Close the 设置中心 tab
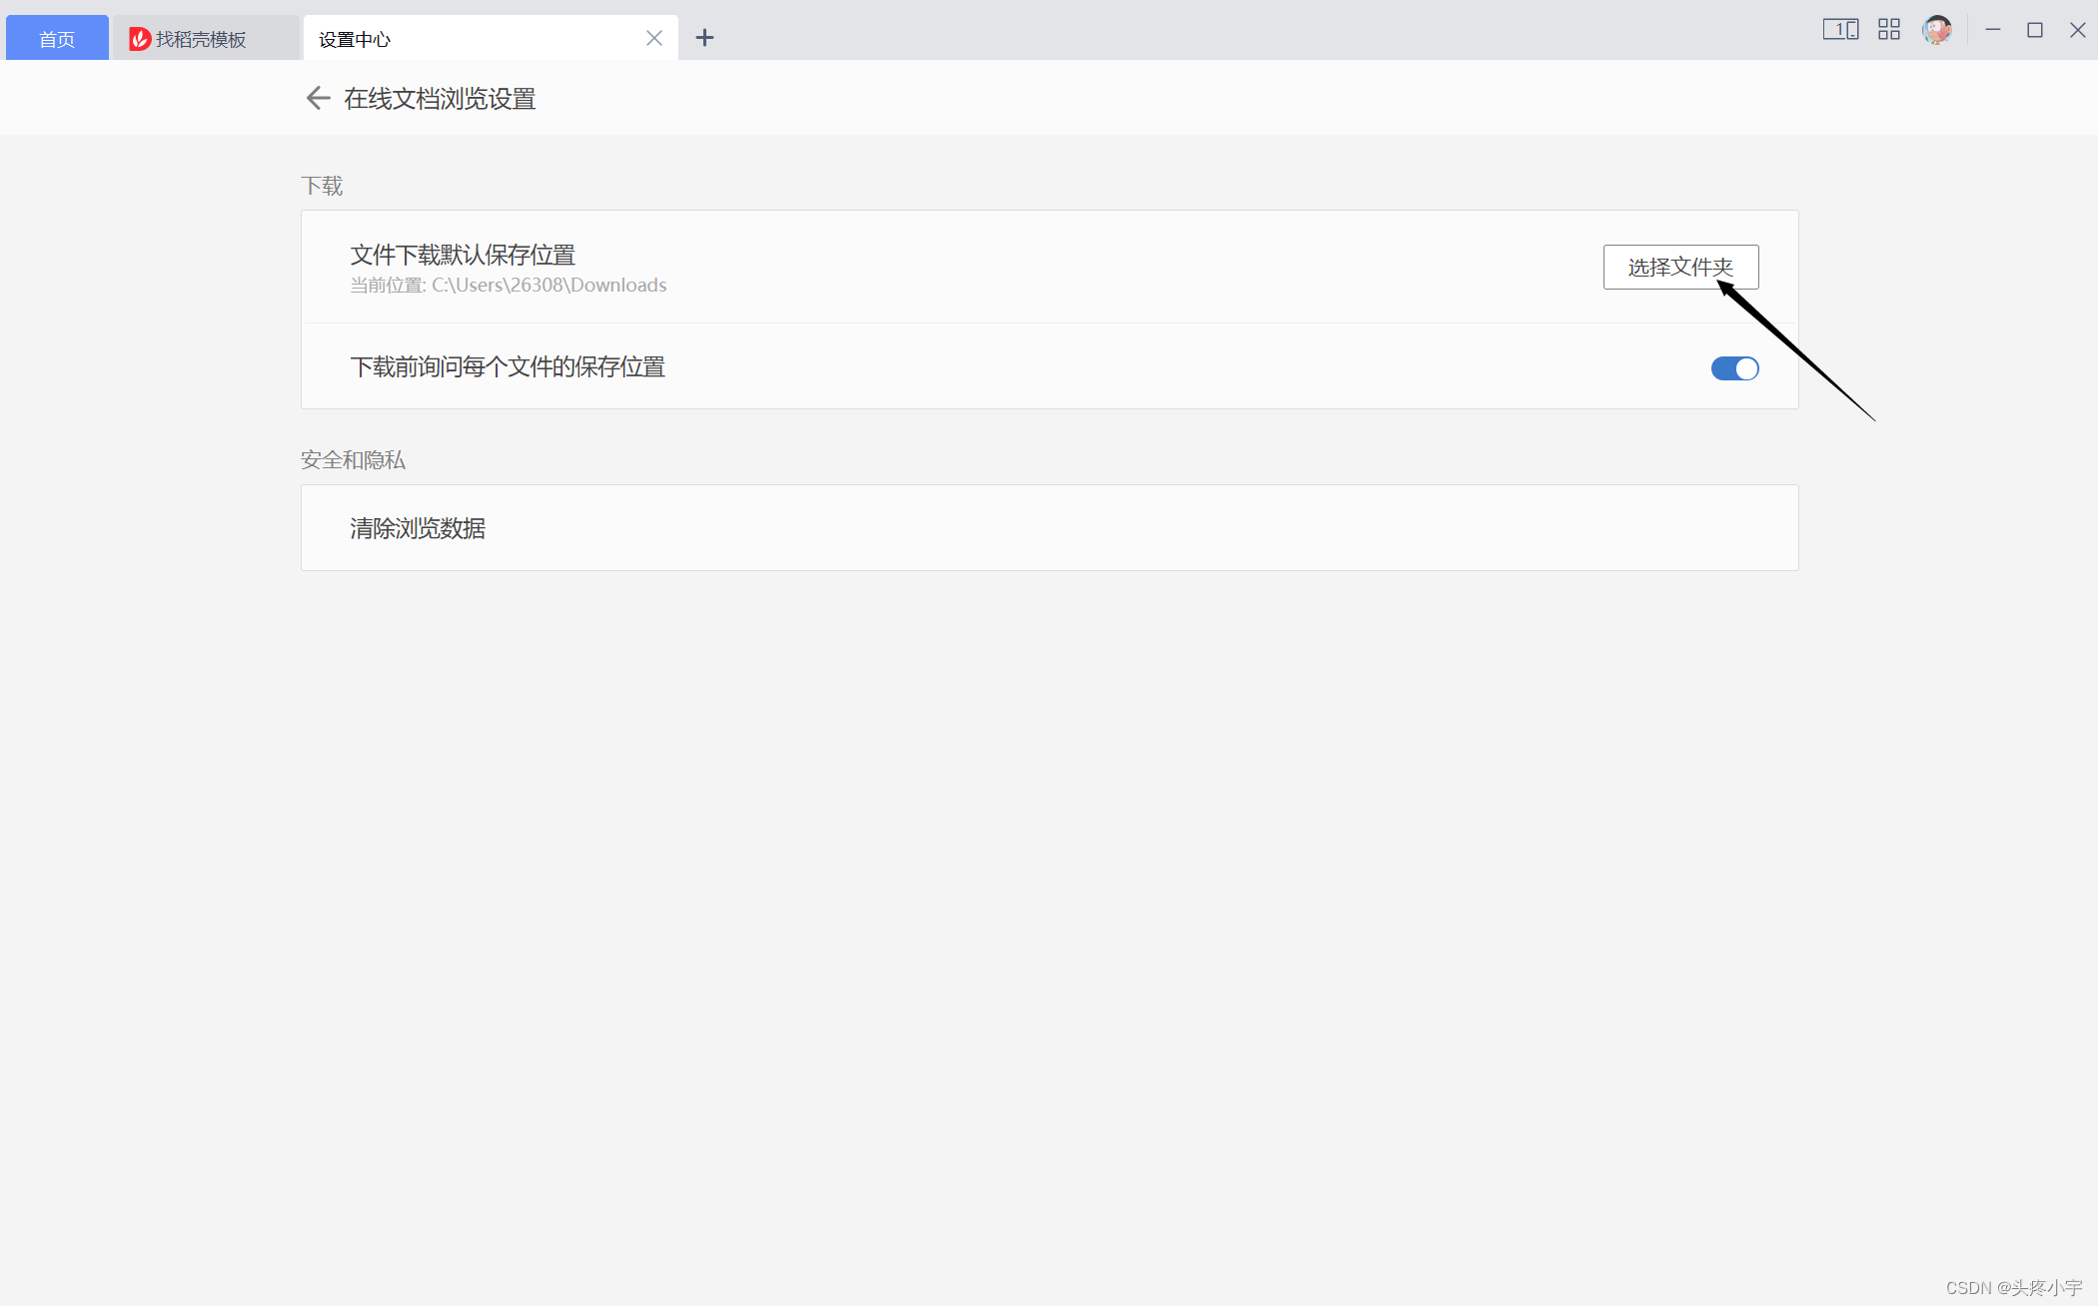Screen dimensions: 2098x1306 tap(654, 38)
